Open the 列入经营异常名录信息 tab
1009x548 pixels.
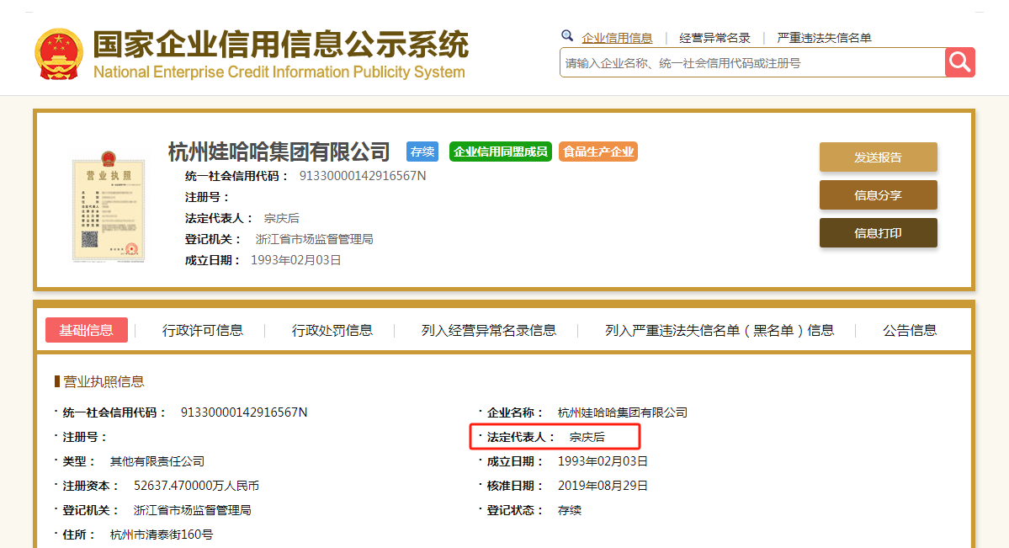coord(489,330)
